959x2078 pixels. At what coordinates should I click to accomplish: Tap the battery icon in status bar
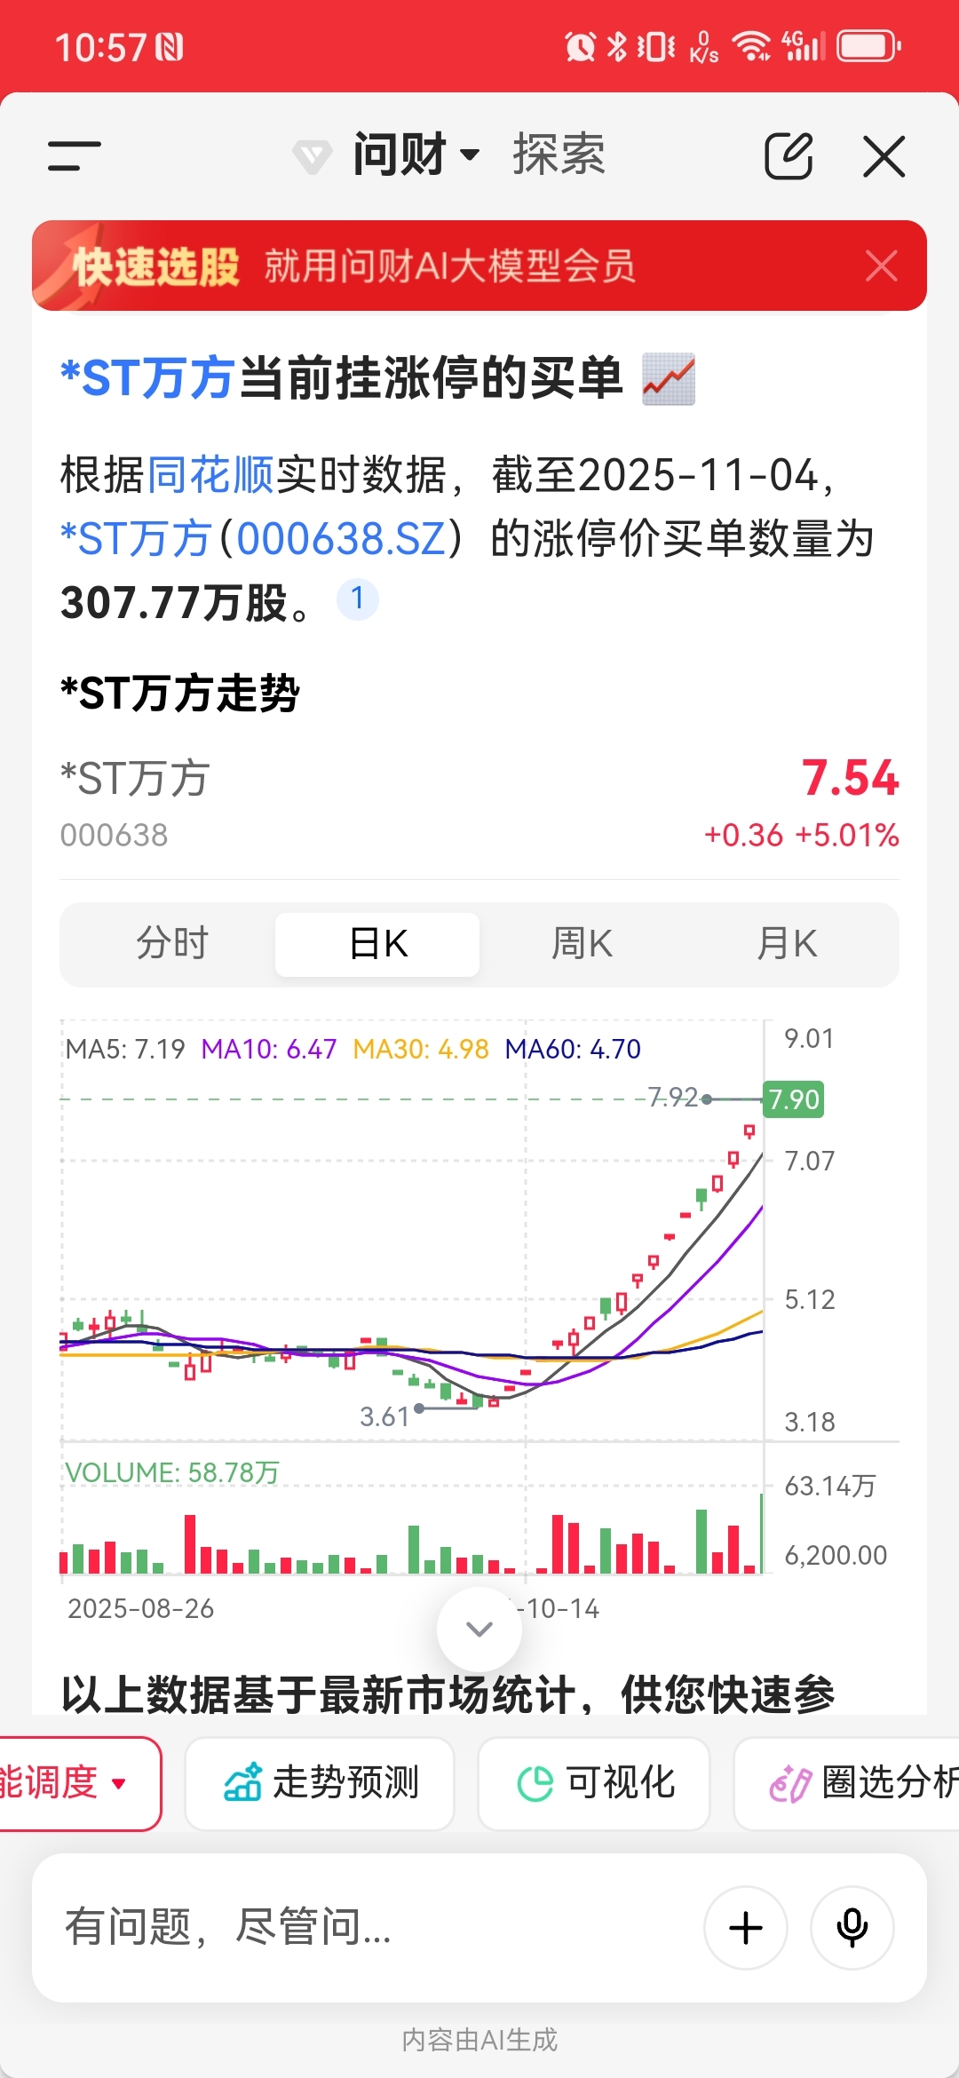tap(868, 46)
